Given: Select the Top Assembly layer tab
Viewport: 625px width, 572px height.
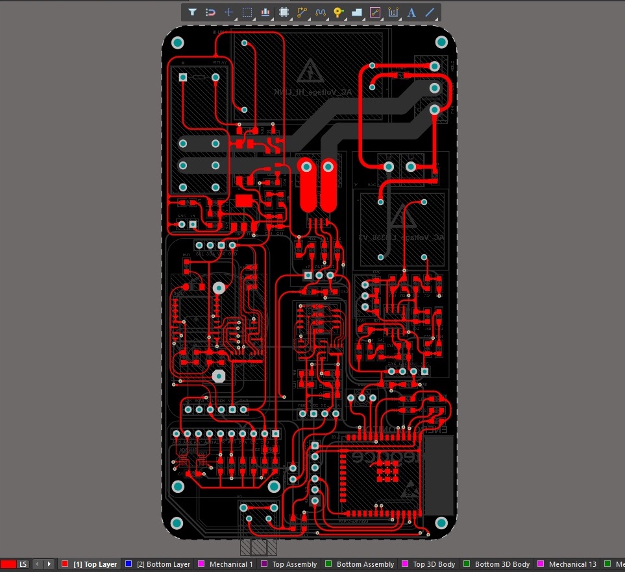Looking at the screenshot, I should coord(294,564).
